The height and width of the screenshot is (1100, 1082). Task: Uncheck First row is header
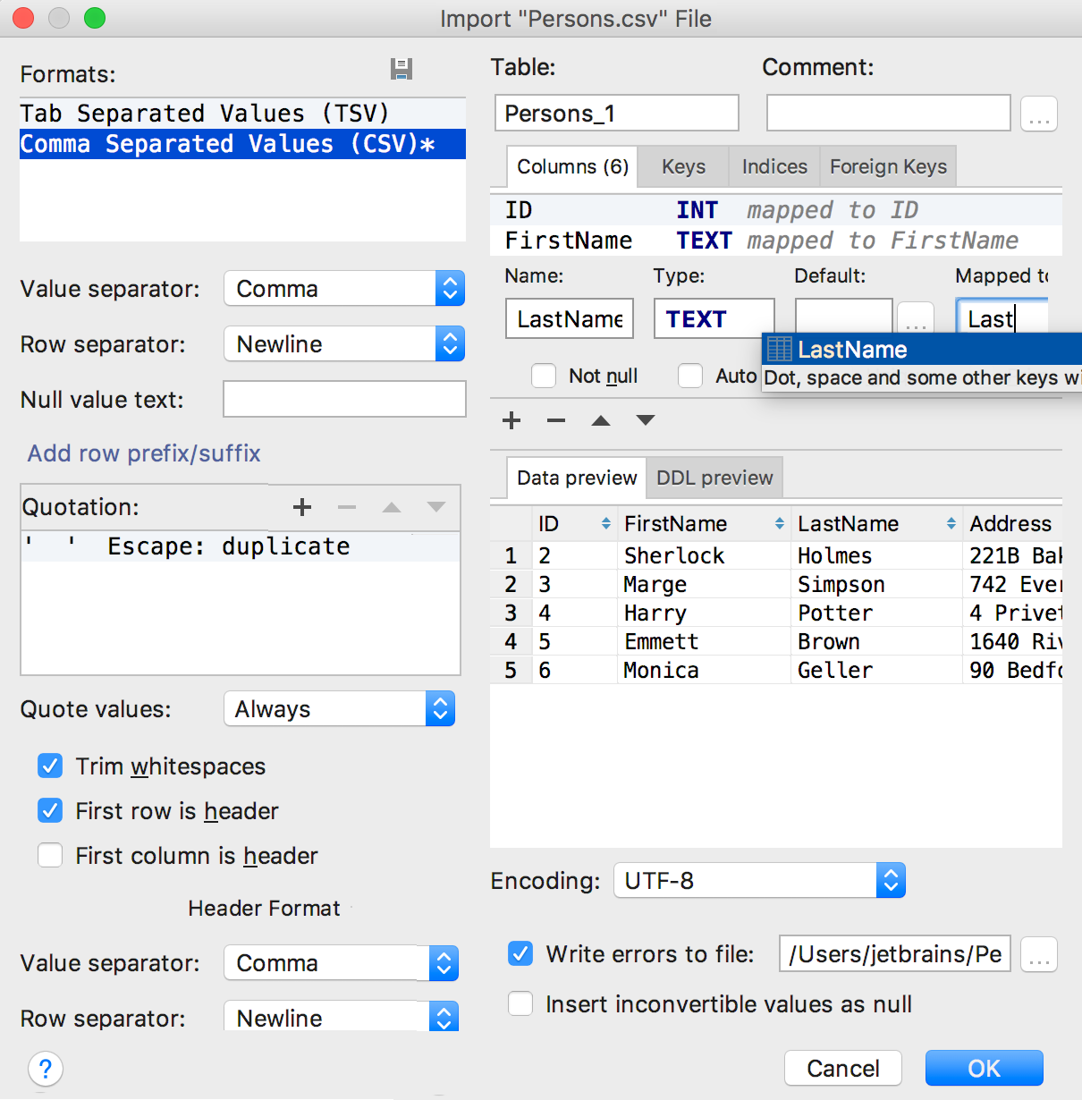click(50, 810)
